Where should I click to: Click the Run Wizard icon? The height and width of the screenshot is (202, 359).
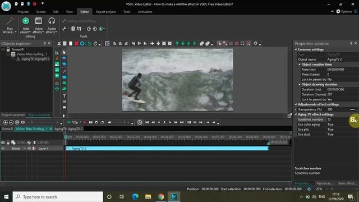point(10,25)
